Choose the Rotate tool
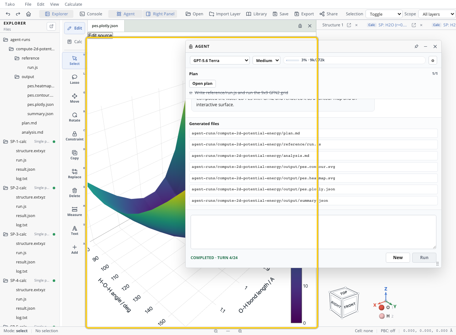The width and height of the screenshot is (456, 335). click(74, 117)
